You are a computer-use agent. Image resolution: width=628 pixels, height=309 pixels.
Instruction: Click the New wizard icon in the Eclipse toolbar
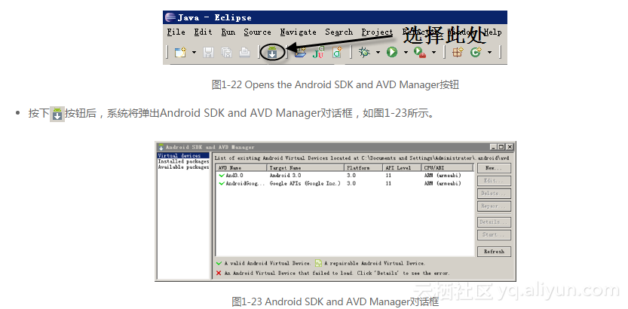click(x=181, y=52)
